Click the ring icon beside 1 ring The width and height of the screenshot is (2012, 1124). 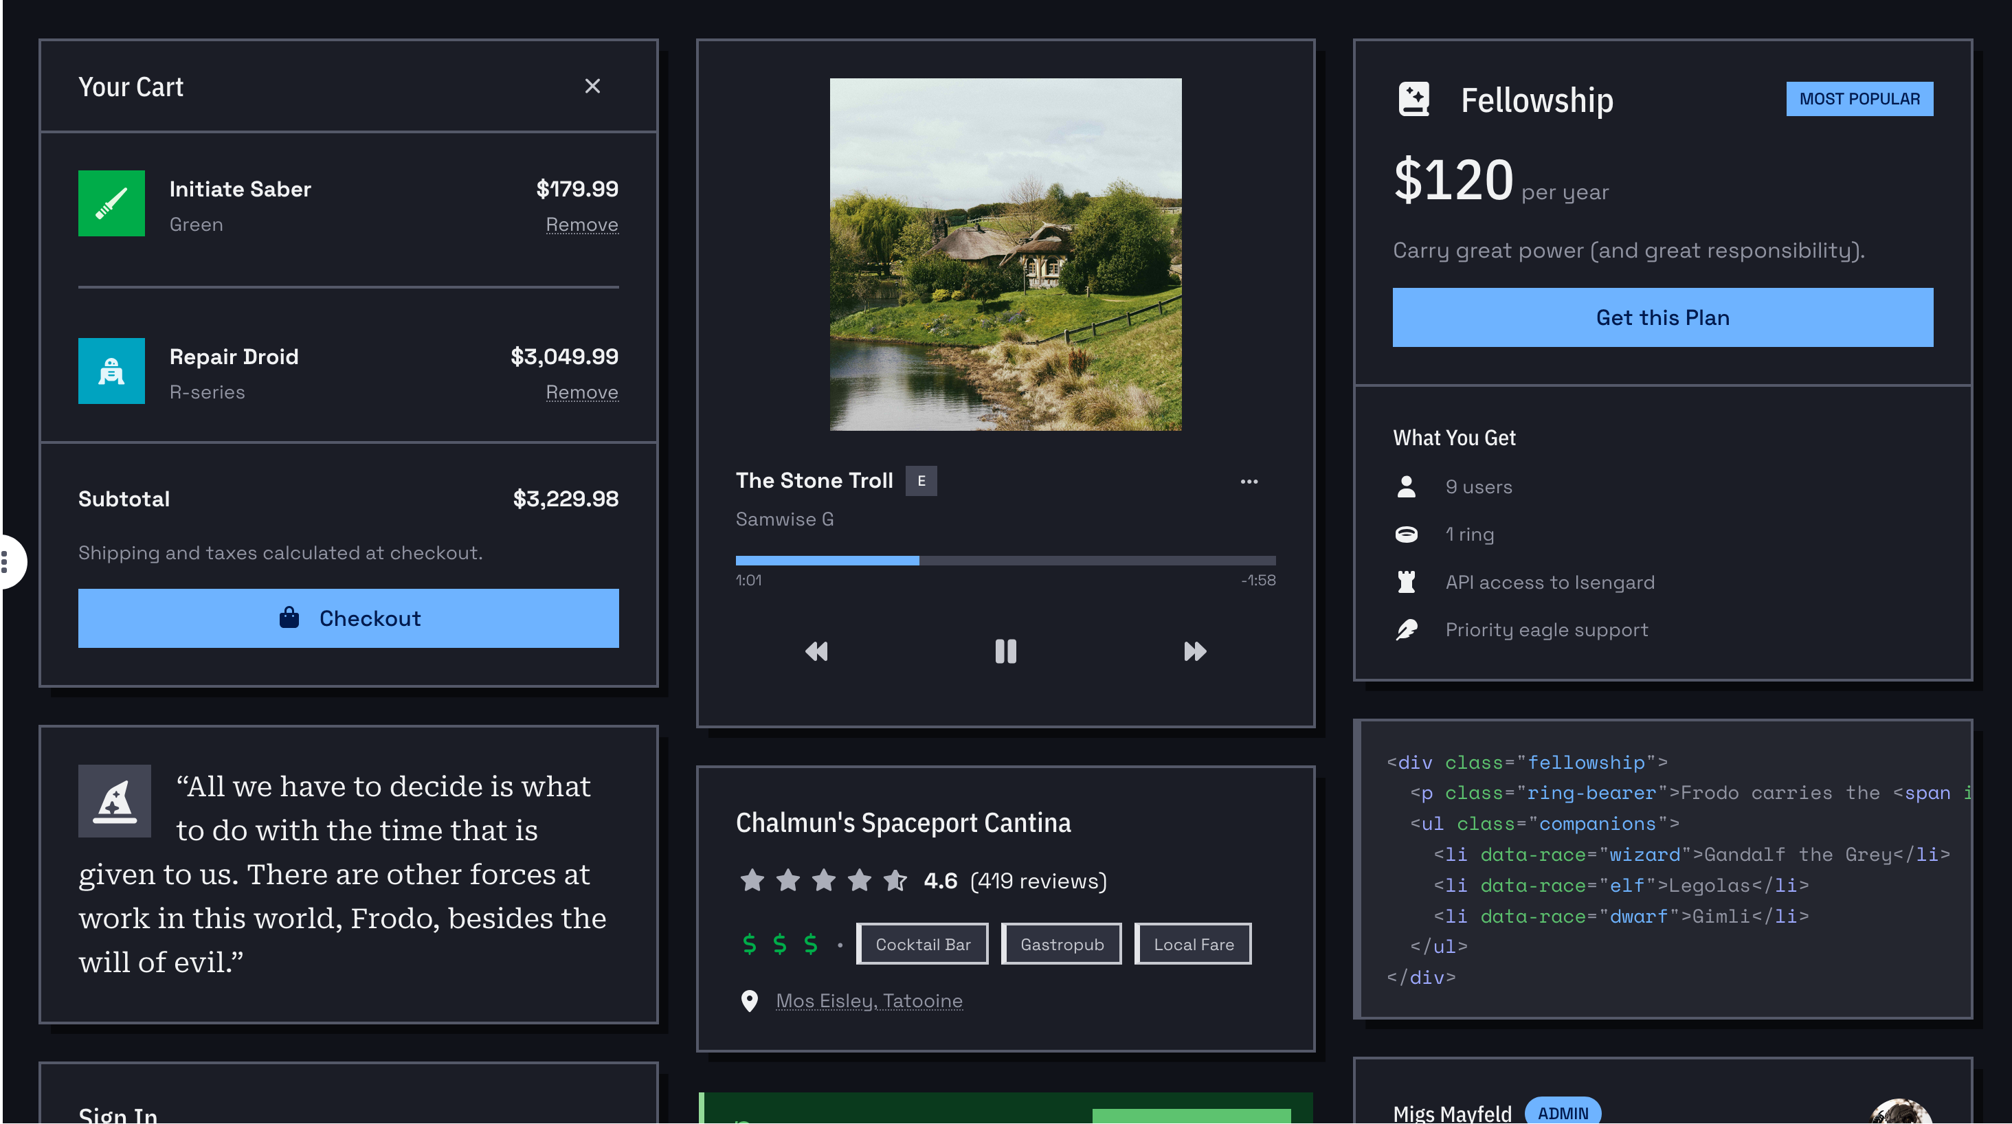pyautogui.click(x=1406, y=535)
